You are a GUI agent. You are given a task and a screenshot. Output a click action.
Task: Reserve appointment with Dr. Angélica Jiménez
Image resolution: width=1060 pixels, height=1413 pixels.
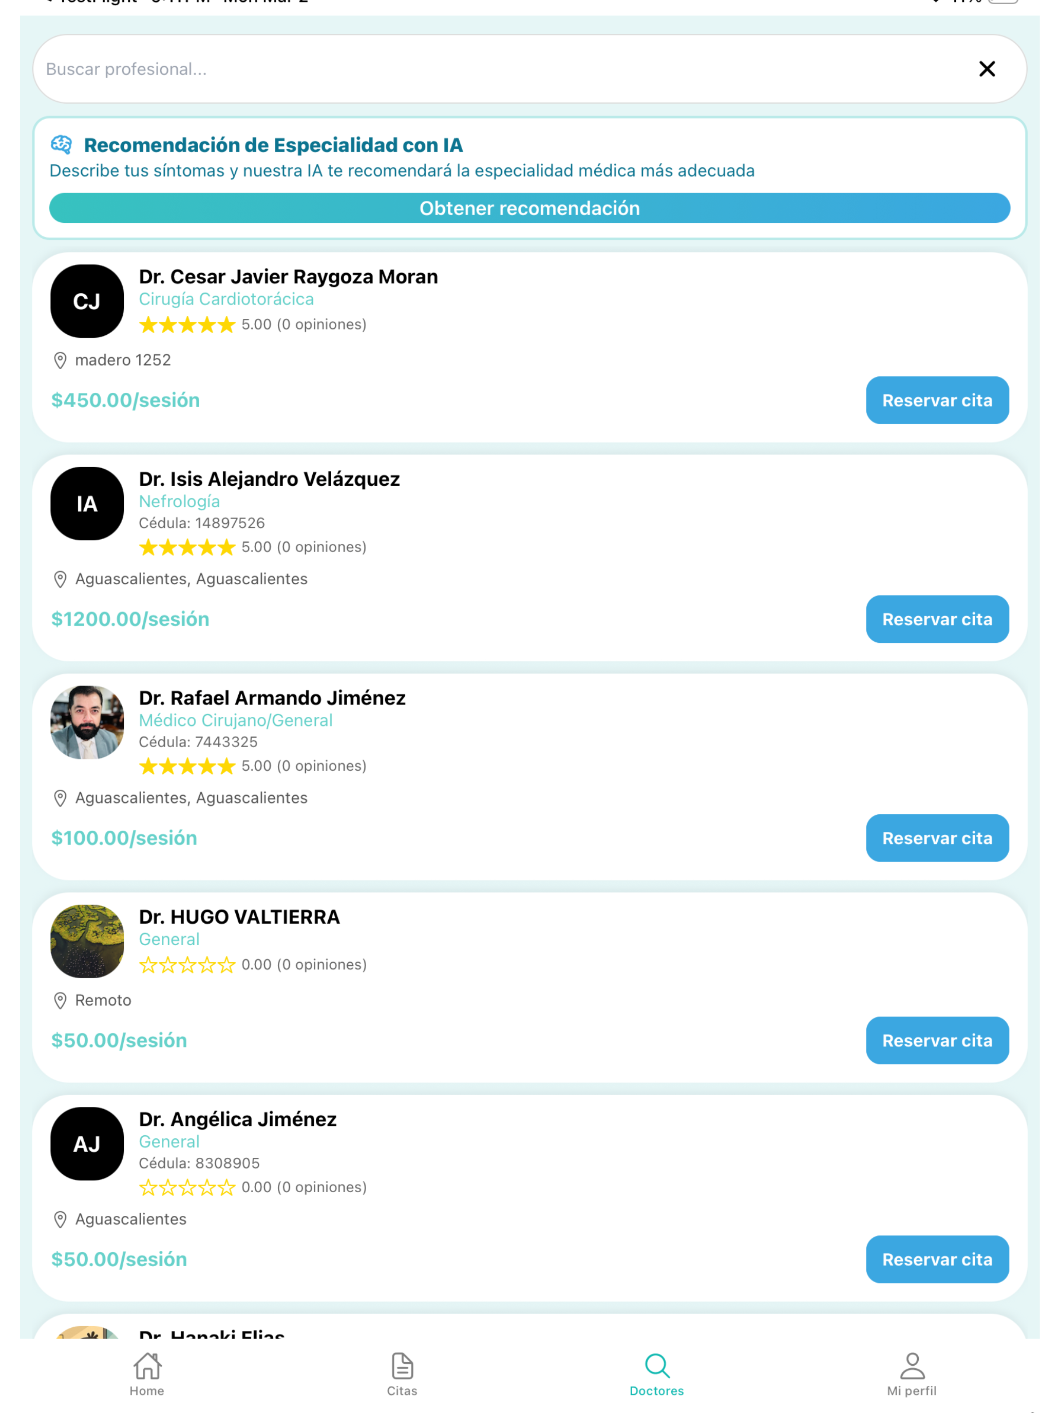point(937,1259)
